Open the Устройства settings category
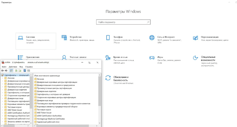The width and height of the screenshot is (237, 127). tap(78, 38)
